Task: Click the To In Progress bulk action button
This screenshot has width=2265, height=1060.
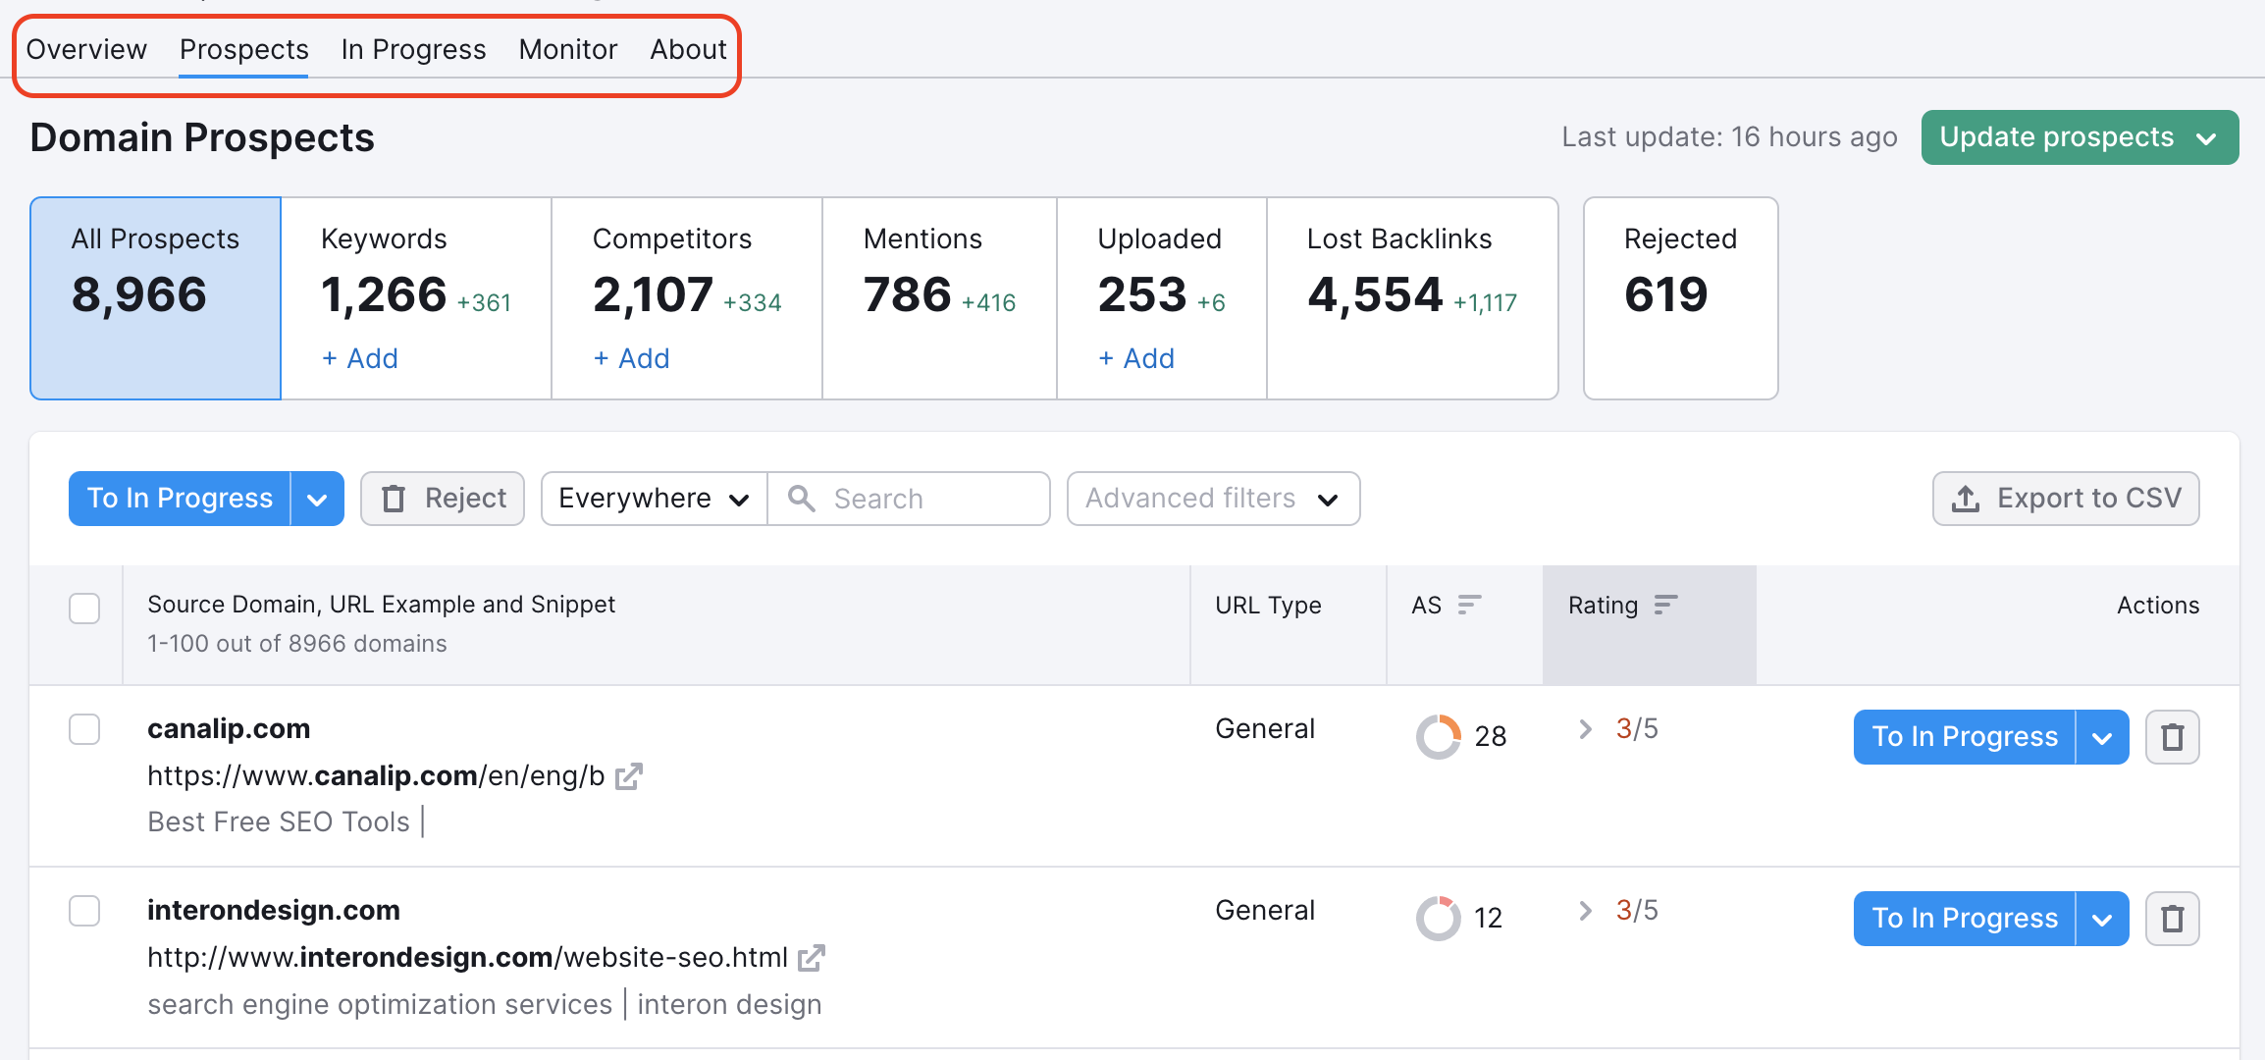Action: coord(178,499)
